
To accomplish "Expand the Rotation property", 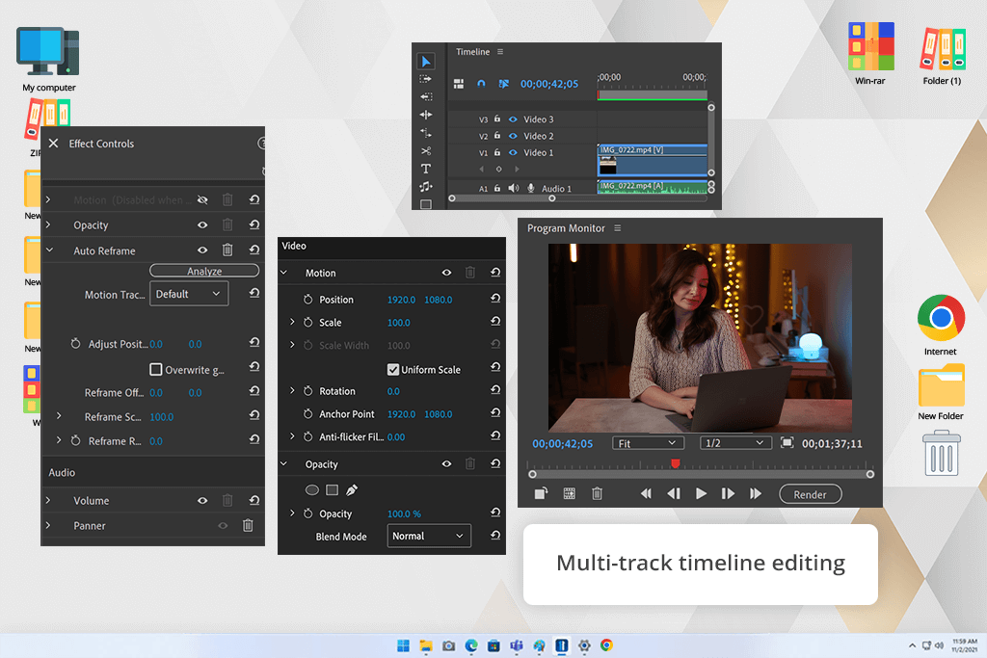I will (x=292, y=390).
